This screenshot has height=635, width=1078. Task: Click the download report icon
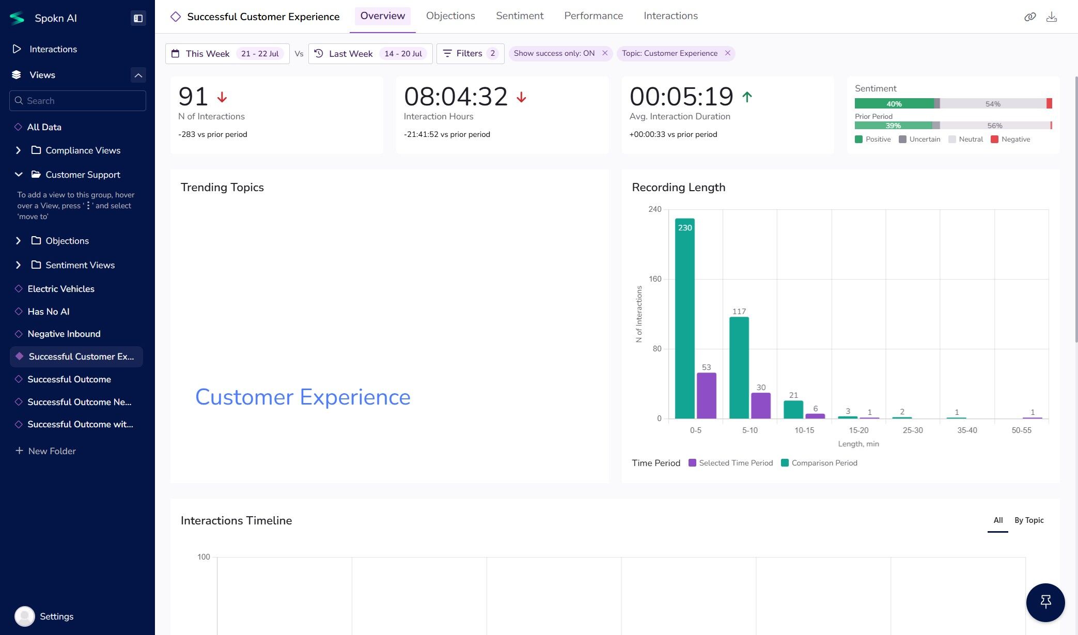(1051, 17)
